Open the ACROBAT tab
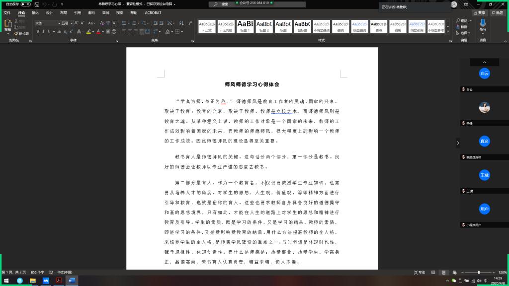This screenshot has width=509, height=286. click(153, 12)
